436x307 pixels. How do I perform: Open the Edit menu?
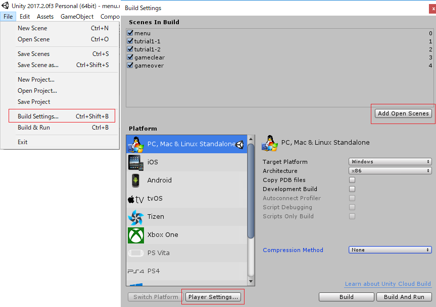pos(24,17)
